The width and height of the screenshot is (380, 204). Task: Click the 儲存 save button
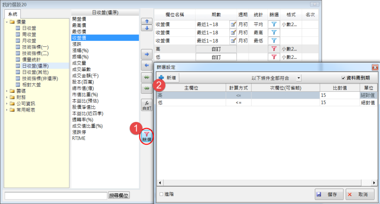[x=329, y=194]
